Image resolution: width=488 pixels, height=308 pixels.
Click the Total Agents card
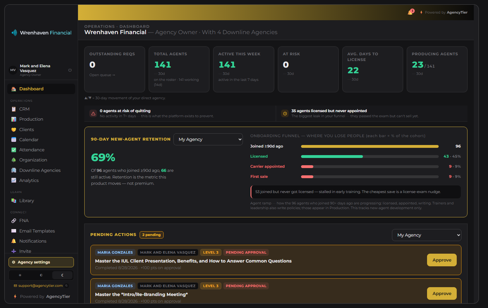pyautogui.click(x=179, y=69)
